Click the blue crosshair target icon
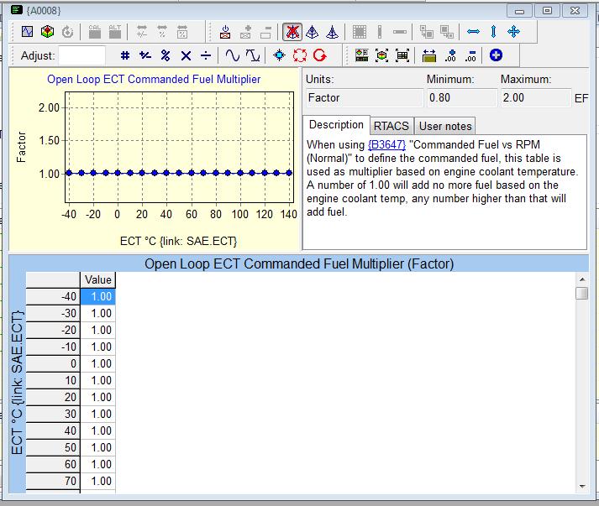Viewport: 599px width, 506px height. click(x=279, y=55)
